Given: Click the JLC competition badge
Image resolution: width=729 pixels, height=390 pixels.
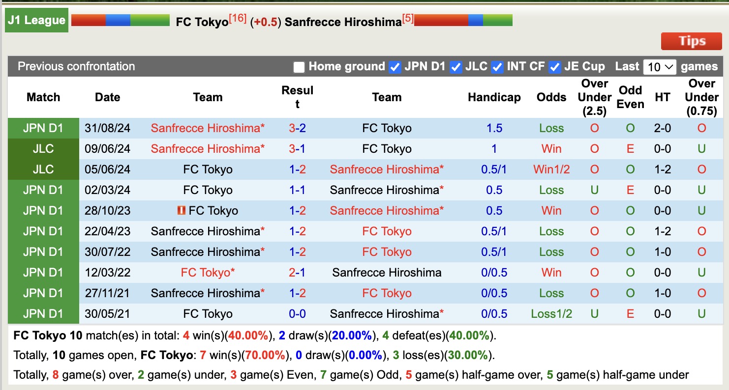Looking at the screenshot, I should 43,148.
